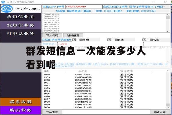
Task: Edit the 发信业务订单号 input field
Action: (84, 7)
